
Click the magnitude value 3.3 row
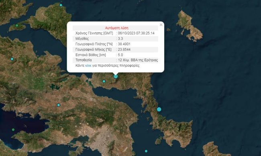click(x=115, y=39)
